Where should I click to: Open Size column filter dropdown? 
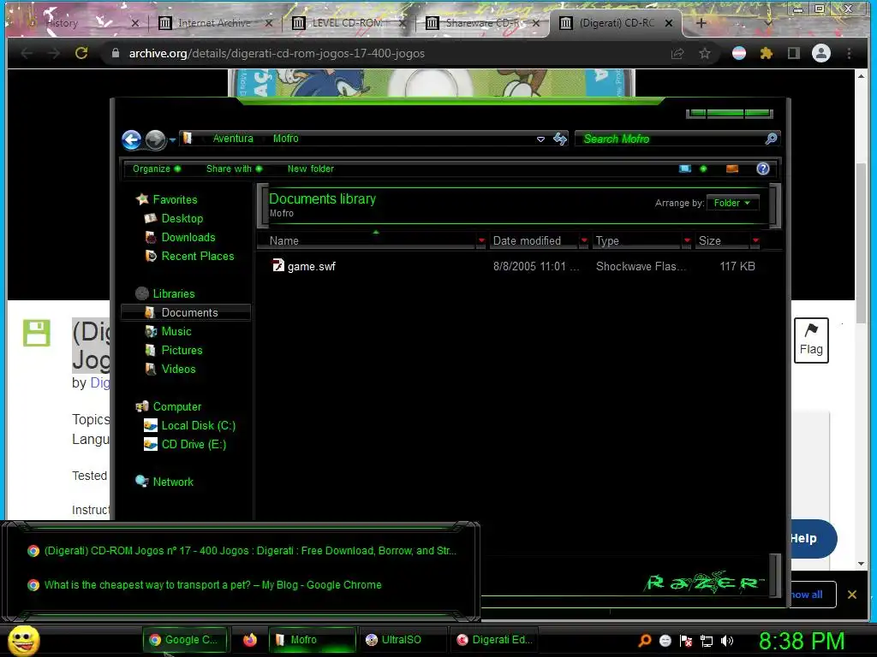[x=755, y=240]
